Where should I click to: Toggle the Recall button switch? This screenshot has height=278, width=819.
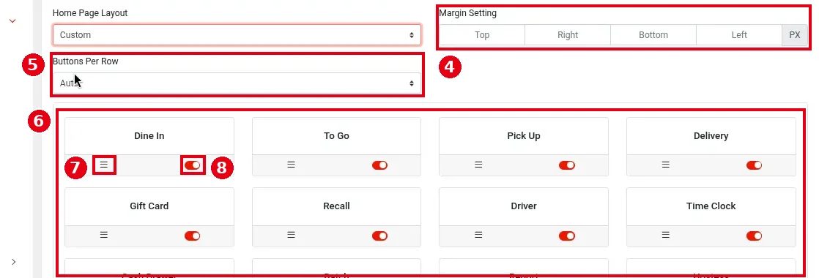379,236
